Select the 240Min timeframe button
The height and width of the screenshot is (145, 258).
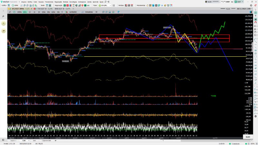pyautogui.click(x=19, y=12)
